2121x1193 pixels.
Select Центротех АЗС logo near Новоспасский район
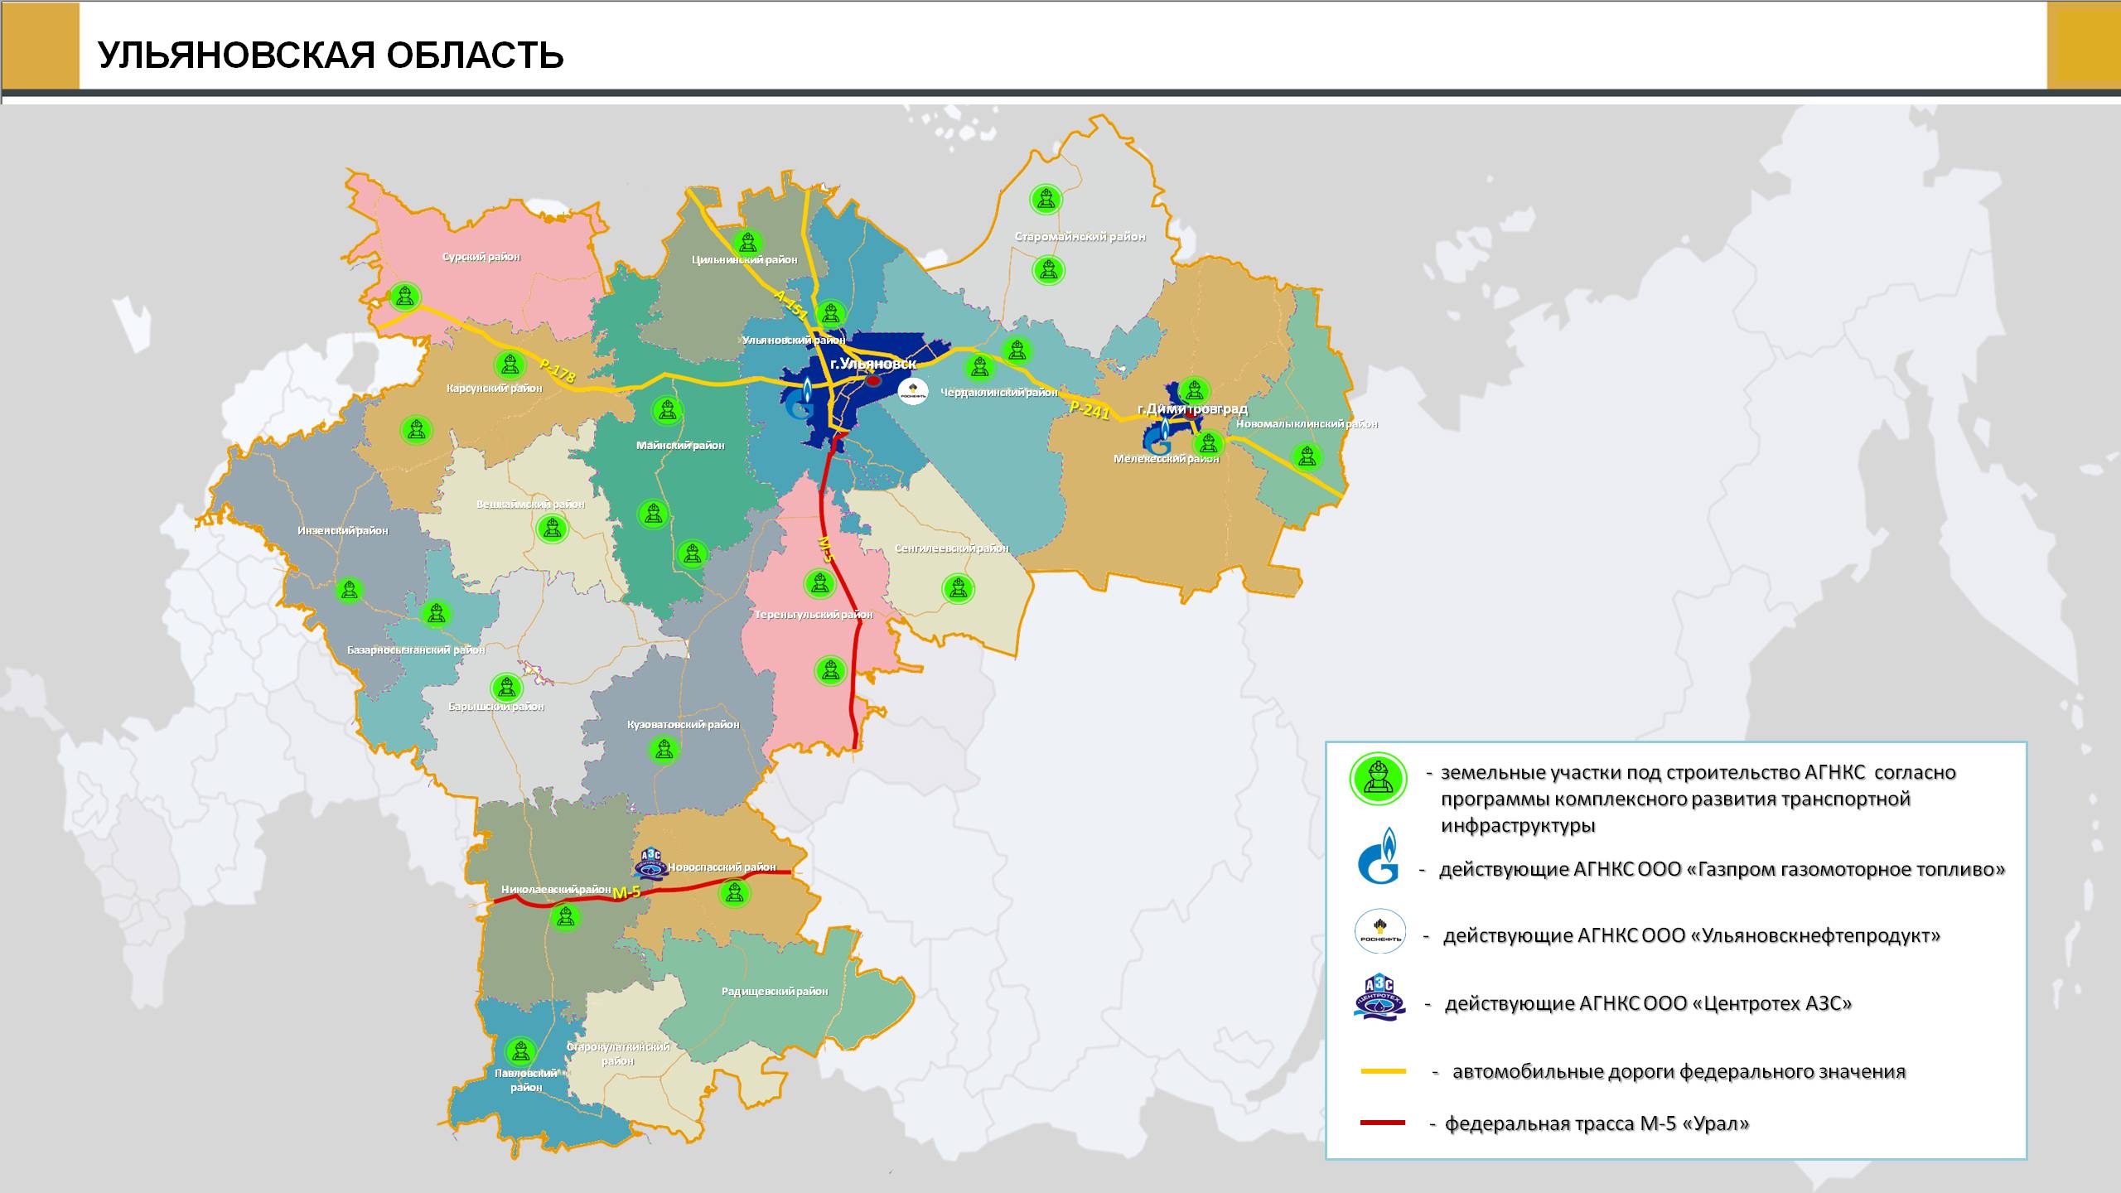[x=650, y=863]
